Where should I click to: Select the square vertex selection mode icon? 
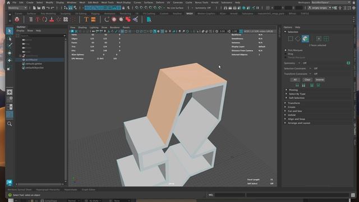[291, 39]
